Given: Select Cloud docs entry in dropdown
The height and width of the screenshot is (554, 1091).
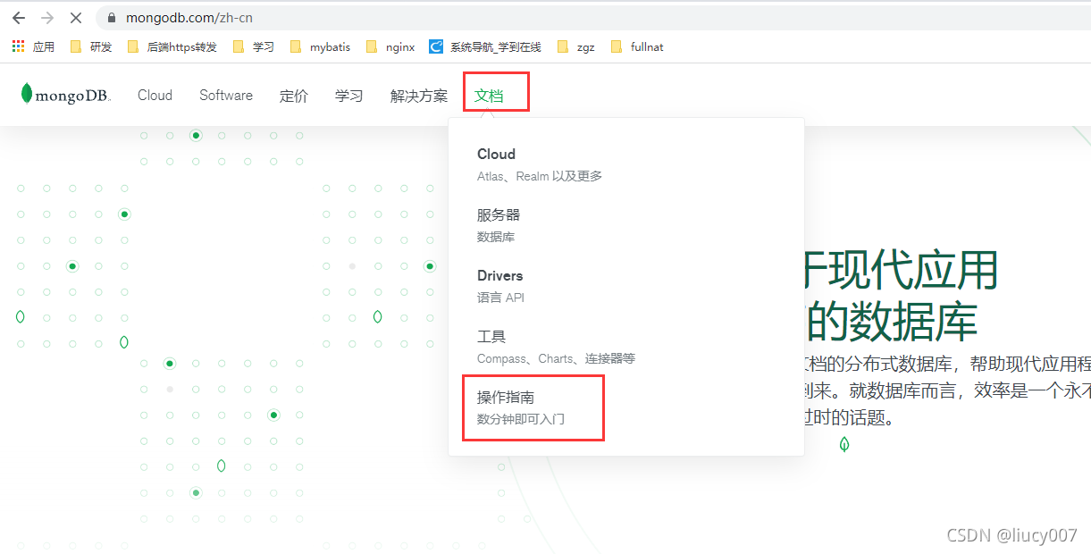Looking at the screenshot, I should click(x=540, y=164).
